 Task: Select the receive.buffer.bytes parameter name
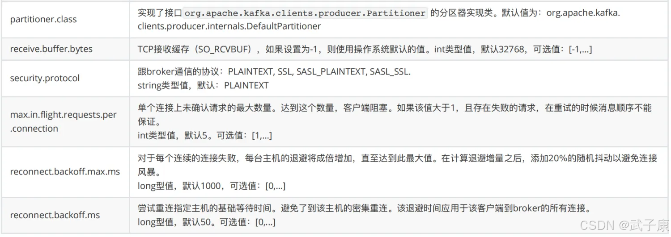click(51, 49)
